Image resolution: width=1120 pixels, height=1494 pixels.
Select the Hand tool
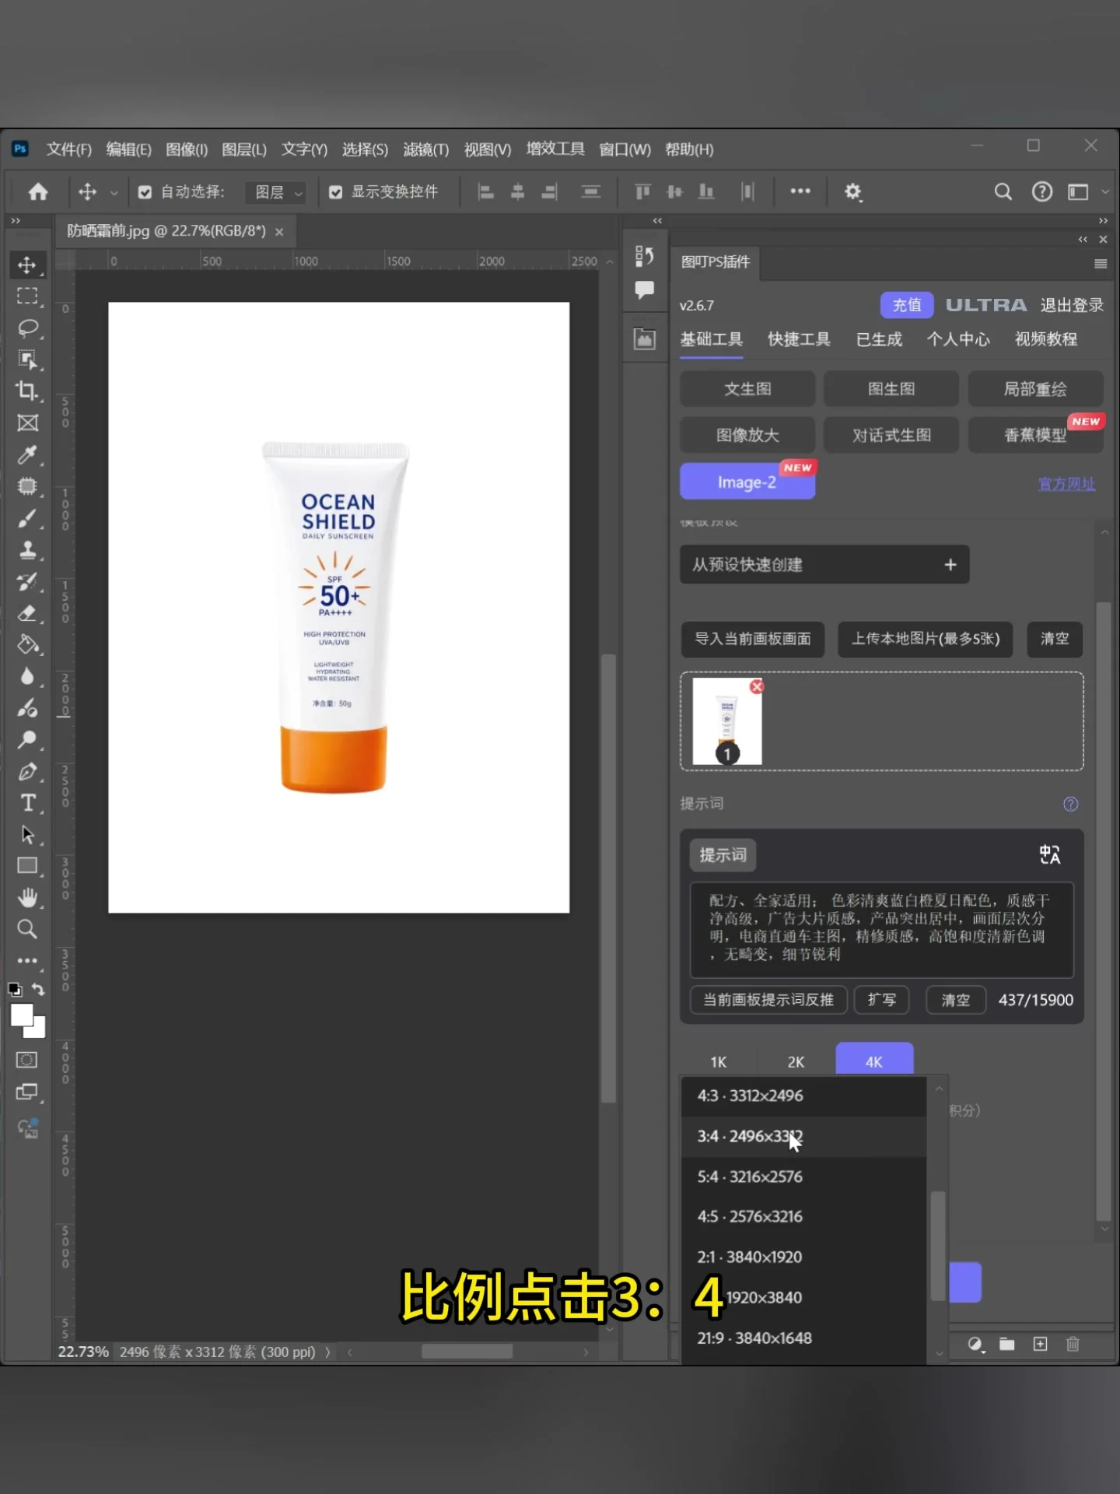tap(27, 898)
